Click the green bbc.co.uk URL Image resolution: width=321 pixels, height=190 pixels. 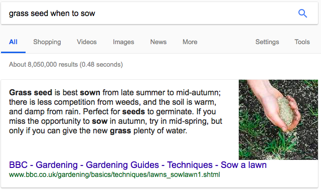pos(114,174)
